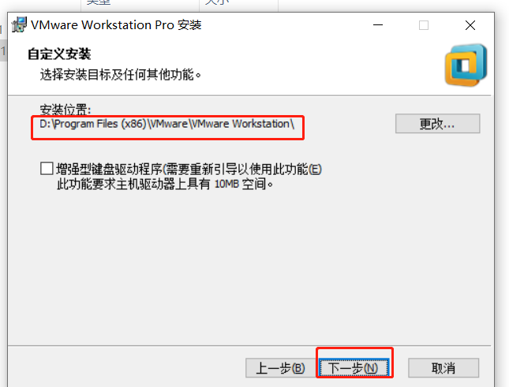Click the 安装位置 label
Viewport: 509px width, 387px height.
pyautogui.click(x=65, y=110)
